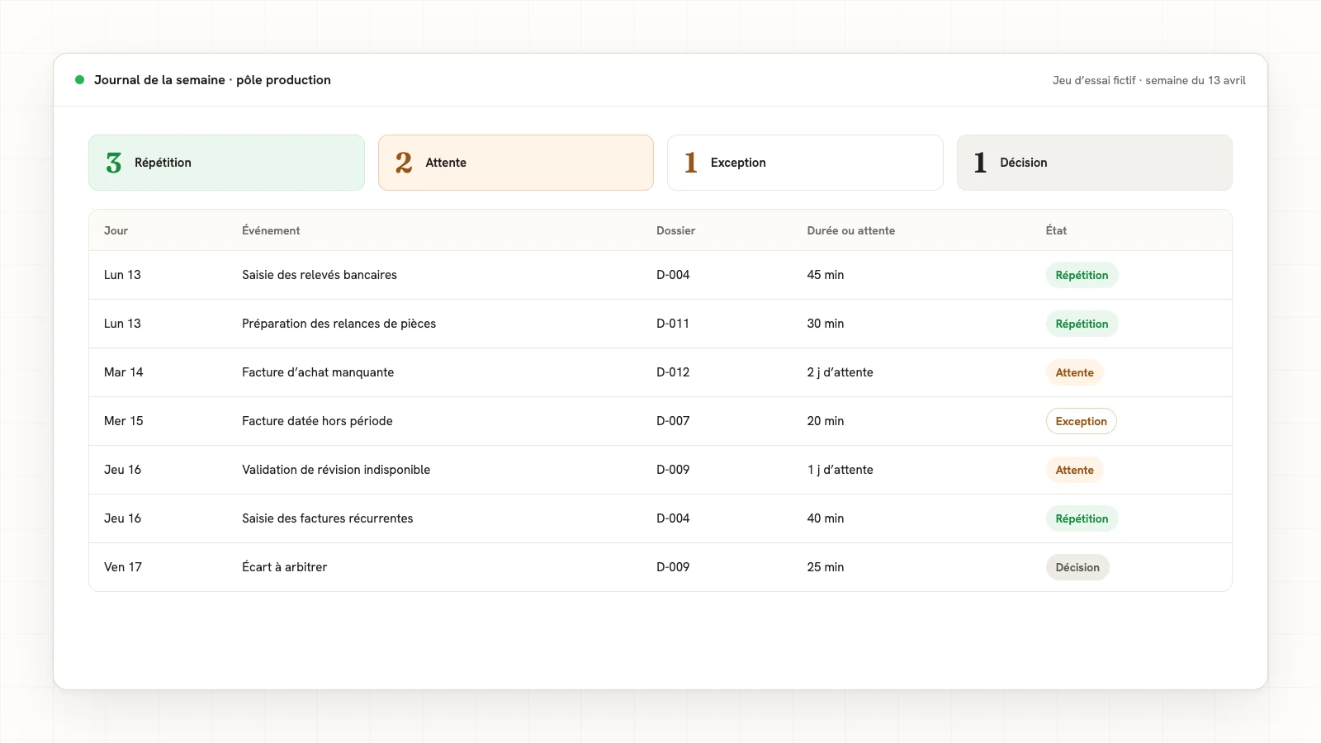Click Répétition badge for Saisie des factures récurrentes
This screenshot has width=1321, height=743.
pos(1082,518)
